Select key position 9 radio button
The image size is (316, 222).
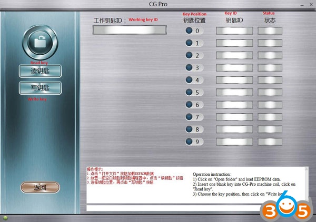189,142
